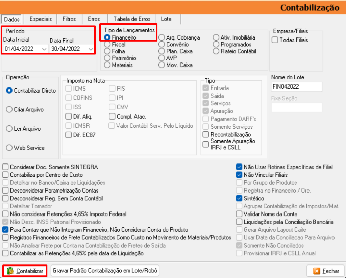Go to the Tabela de Erros tab
Image resolution: width=346 pixels, height=278 pixels.
pos(131,19)
